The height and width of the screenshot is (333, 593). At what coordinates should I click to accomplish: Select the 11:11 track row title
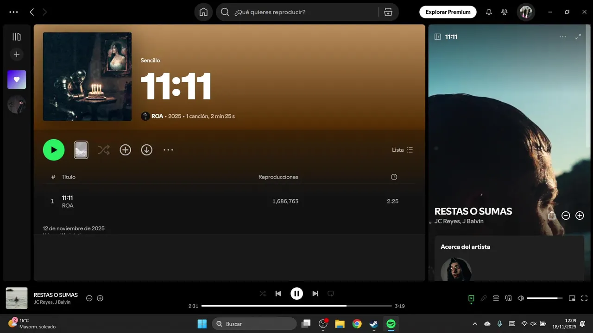67,197
